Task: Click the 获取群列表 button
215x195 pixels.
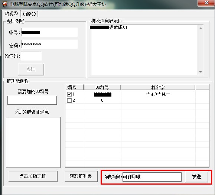Action: click(81, 176)
